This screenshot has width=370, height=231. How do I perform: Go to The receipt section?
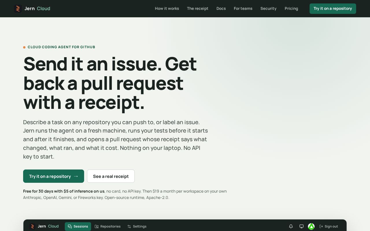[198, 9]
